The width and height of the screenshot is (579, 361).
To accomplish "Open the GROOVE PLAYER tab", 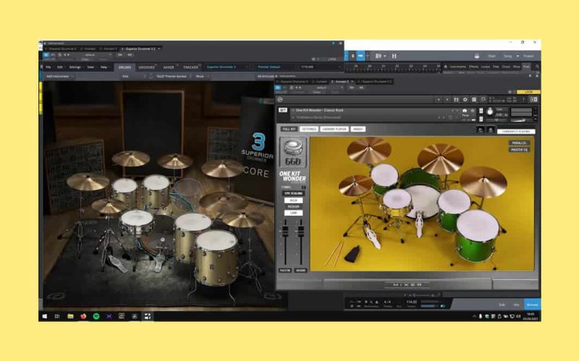I will tap(334, 129).
